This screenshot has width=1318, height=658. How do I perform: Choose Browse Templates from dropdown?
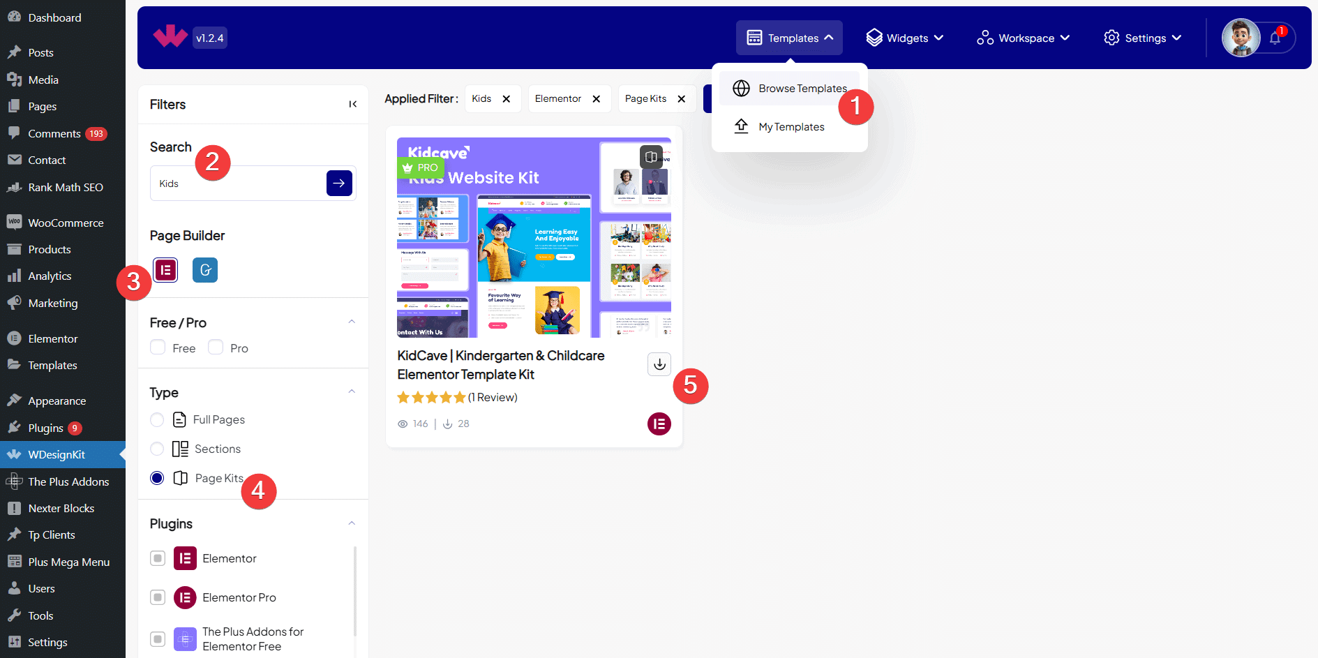point(789,89)
